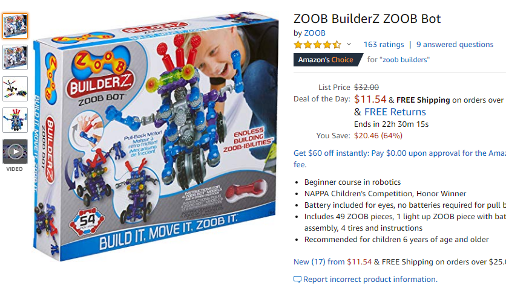Select the third thumbnail showing loose pieces
The width and height of the screenshot is (506, 288).
[x=15, y=89]
